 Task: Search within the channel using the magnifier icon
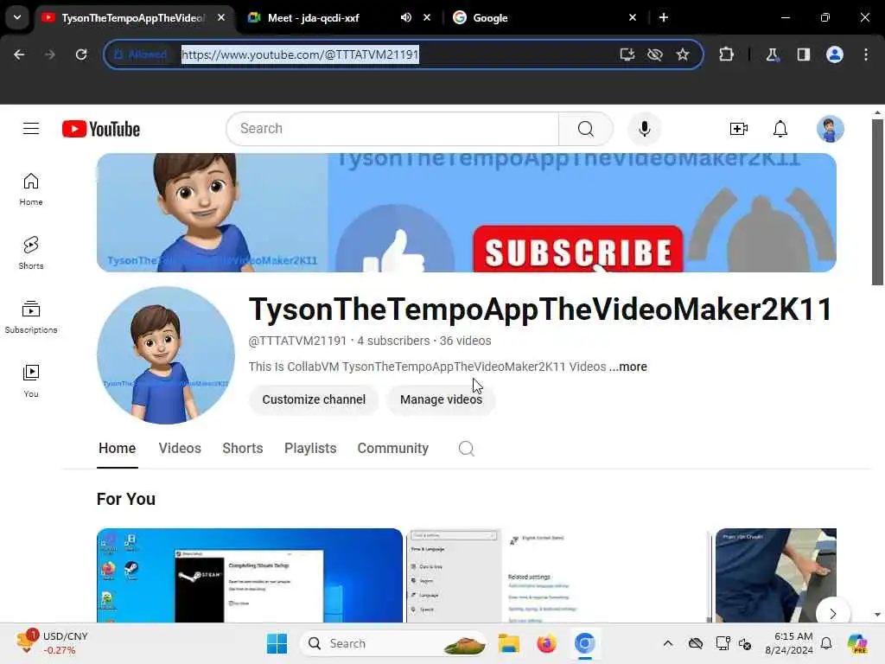466,449
